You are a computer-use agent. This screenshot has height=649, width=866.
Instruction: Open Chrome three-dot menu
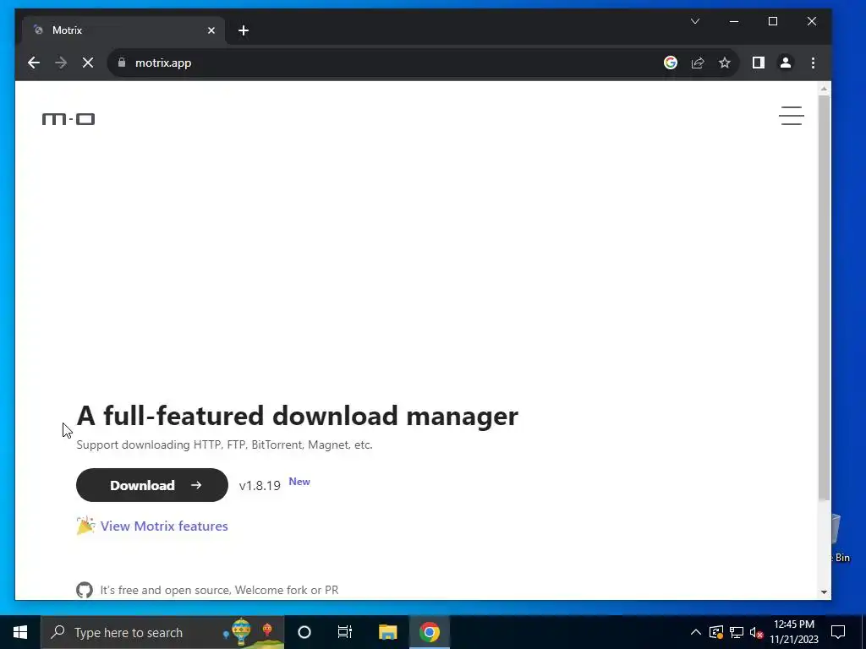pos(813,63)
